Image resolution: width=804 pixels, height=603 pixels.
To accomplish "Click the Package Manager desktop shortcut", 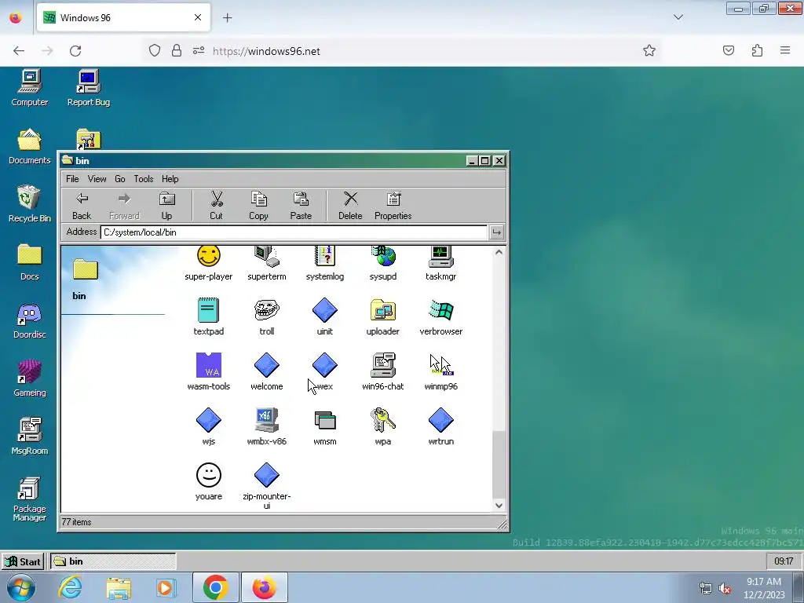I will pos(29,499).
